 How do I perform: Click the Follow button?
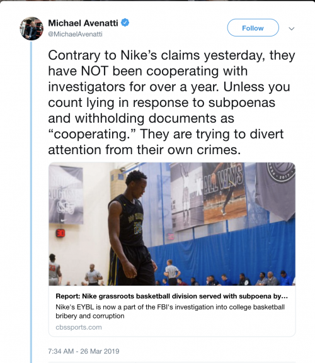(x=253, y=28)
